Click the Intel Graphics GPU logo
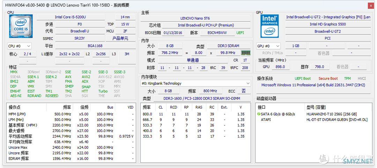 (269, 26)
